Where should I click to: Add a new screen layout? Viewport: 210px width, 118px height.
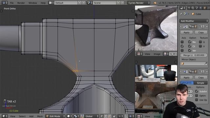coord(79,3)
